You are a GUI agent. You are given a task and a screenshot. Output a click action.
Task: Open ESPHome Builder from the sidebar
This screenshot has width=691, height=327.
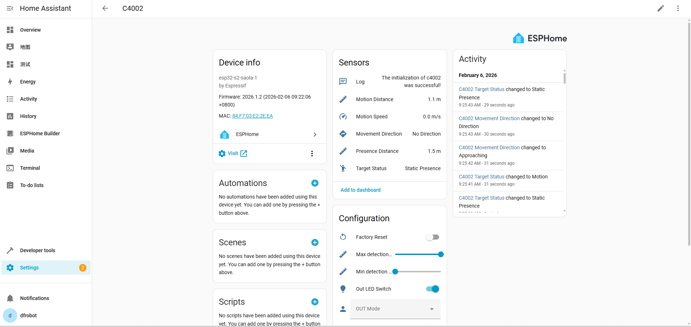(x=40, y=133)
